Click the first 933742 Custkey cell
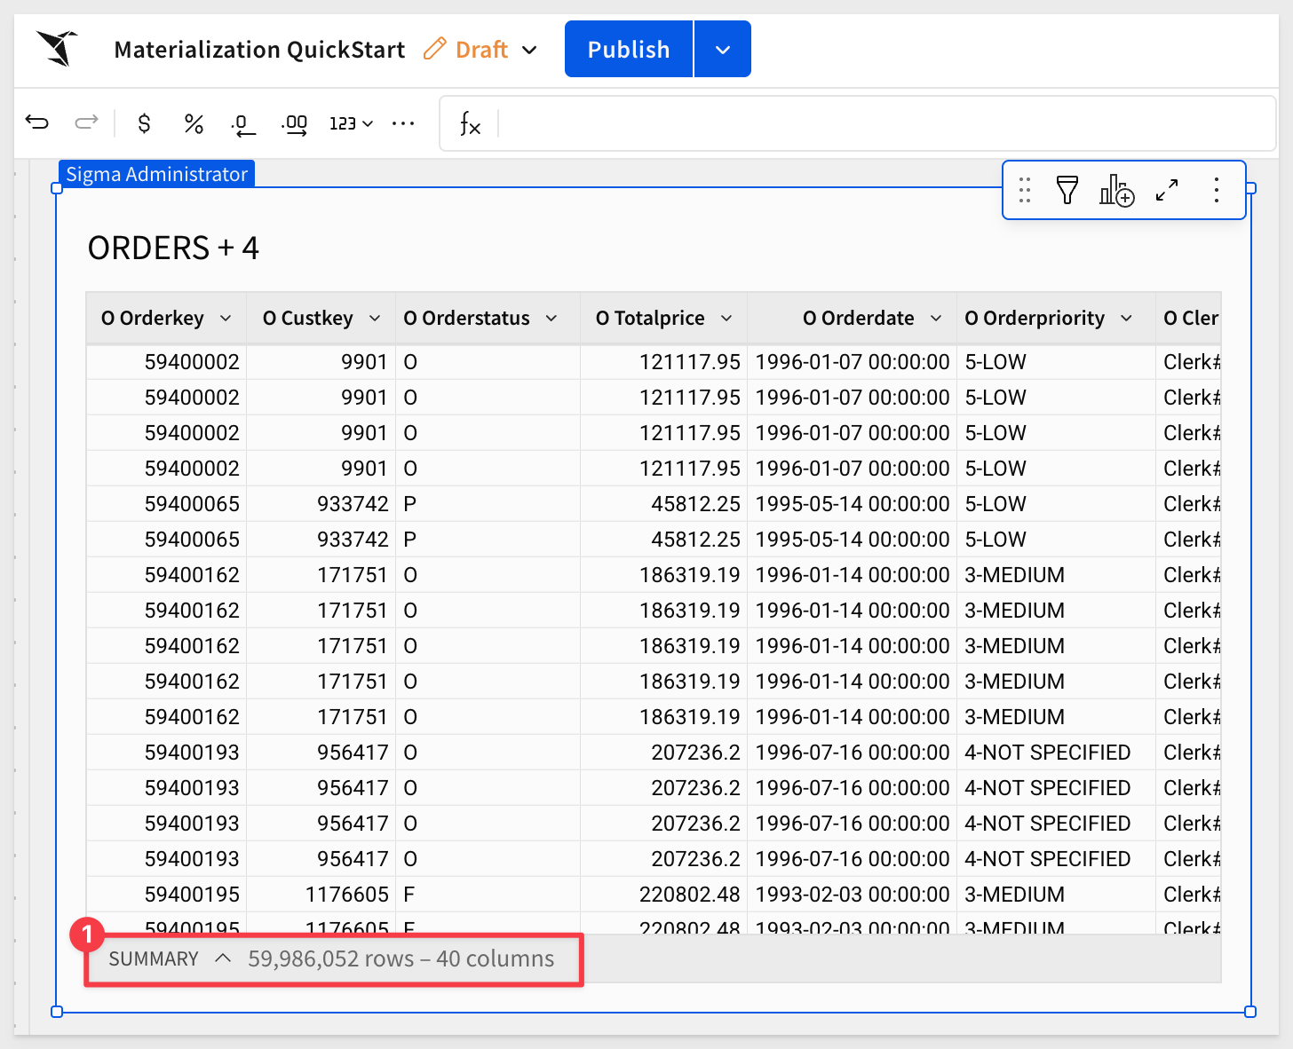Image resolution: width=1293 pixels, height=1049 pixels. tap(321, 504)
